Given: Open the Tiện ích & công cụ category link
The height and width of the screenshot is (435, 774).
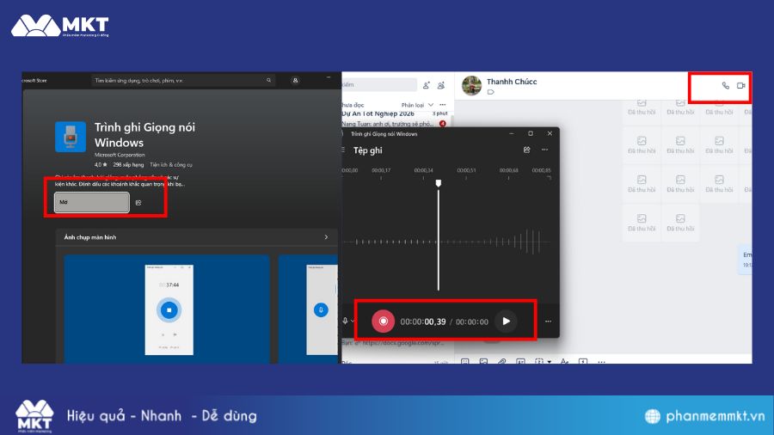Looking at the screenshot, I should point(171,165).
